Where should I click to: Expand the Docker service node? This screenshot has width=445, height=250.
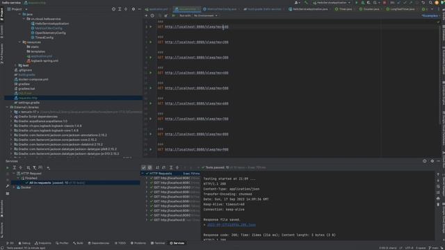[14, 187]
